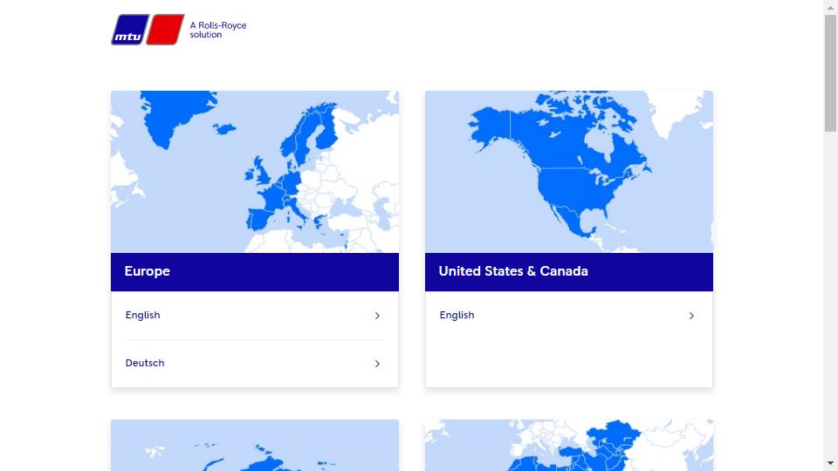Click the mtu logo
The image size is (838, 471).
pos(148,30)
